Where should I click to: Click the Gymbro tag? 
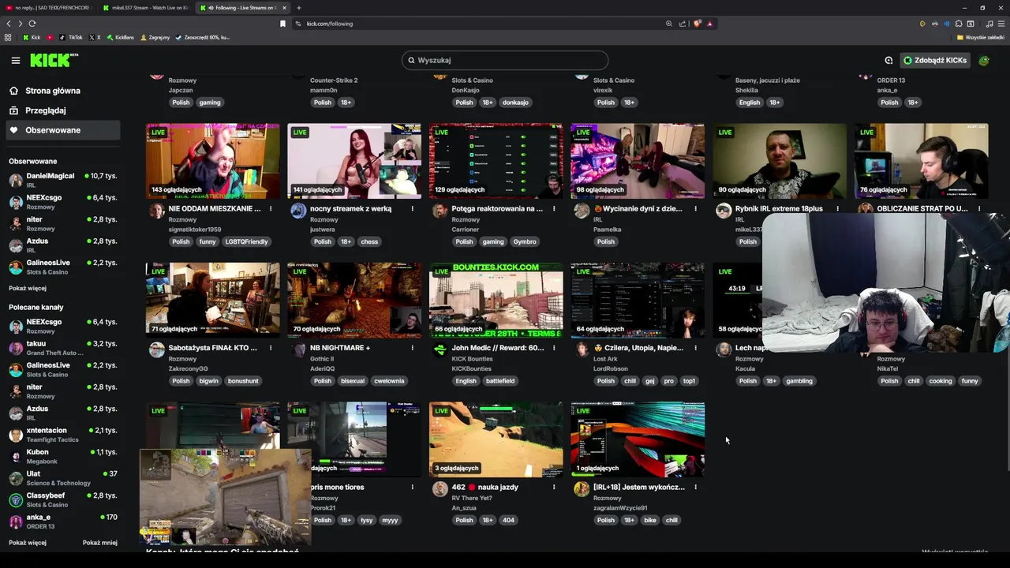(524, 241)
